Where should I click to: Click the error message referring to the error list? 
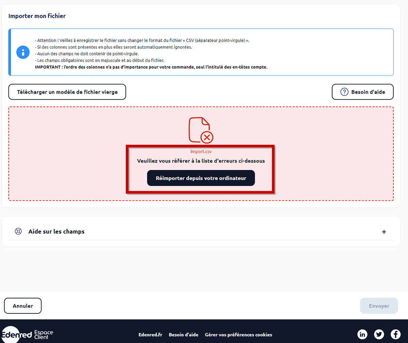tap(201, 161)
